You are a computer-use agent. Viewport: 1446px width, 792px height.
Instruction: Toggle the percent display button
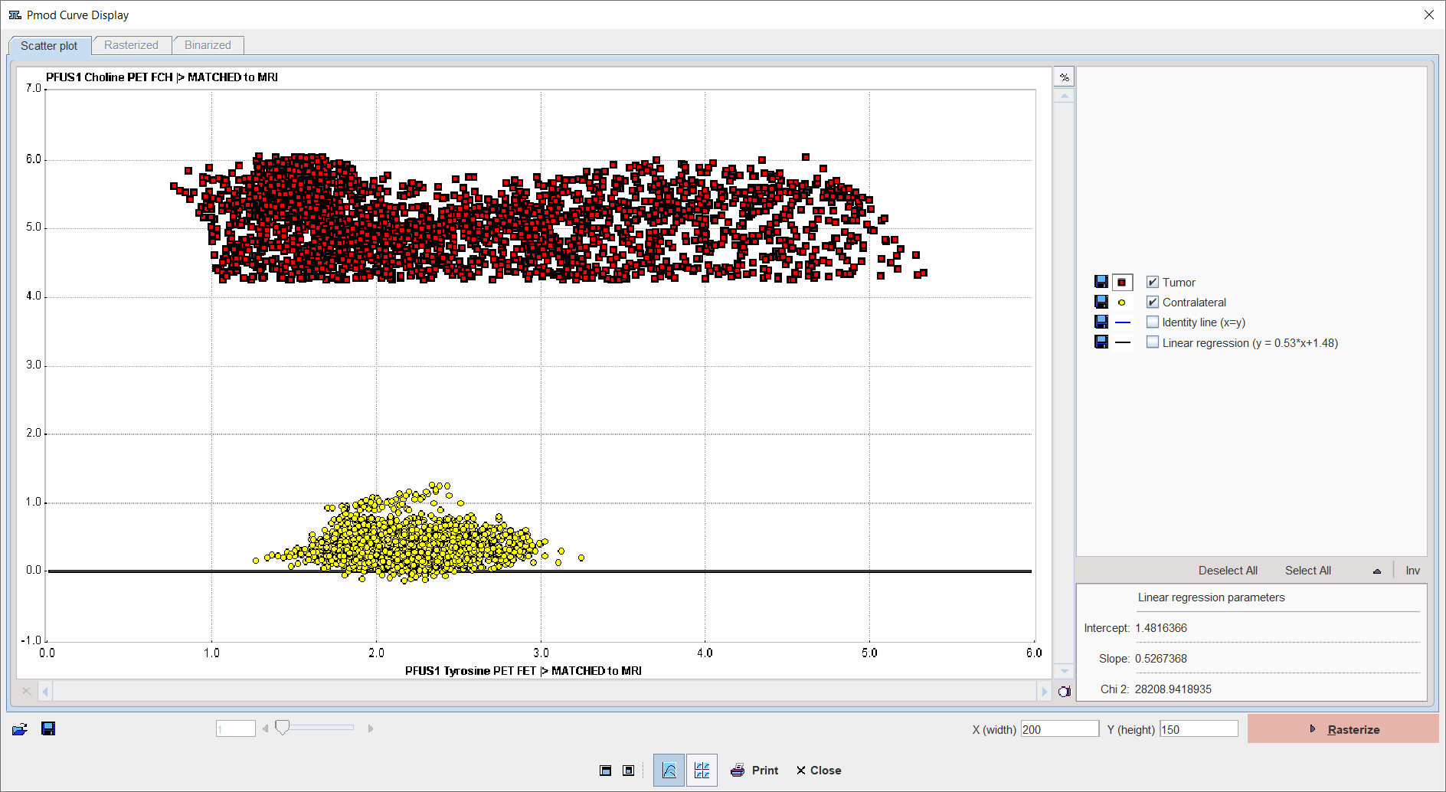click(1064, 77)
